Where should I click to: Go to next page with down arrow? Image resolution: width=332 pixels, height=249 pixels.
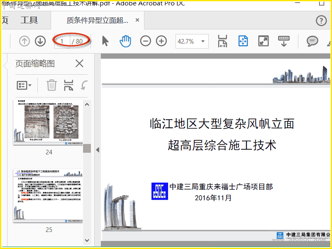(40, 41)
